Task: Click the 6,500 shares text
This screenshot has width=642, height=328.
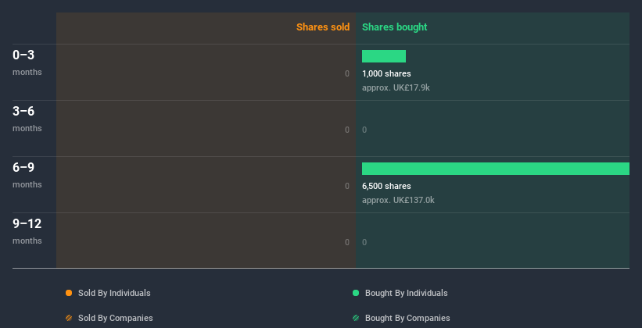Action: pos(386,186)
